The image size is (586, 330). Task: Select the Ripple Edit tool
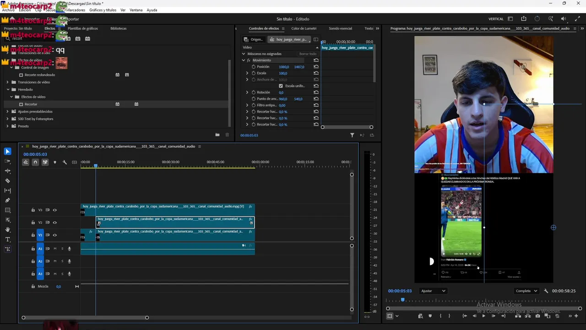point(8,171)
